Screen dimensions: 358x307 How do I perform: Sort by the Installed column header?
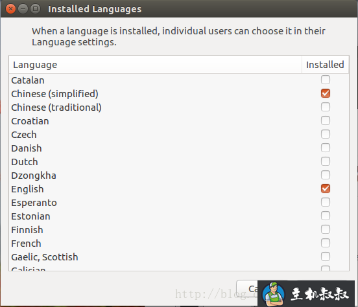coord(326,65)
